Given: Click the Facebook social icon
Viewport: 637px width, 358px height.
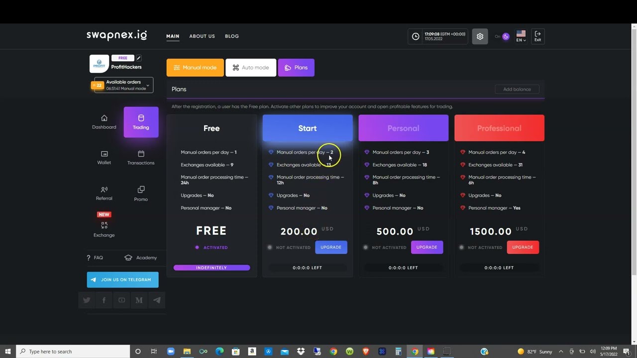Looking at the screenshot, I should click(104, 300).
